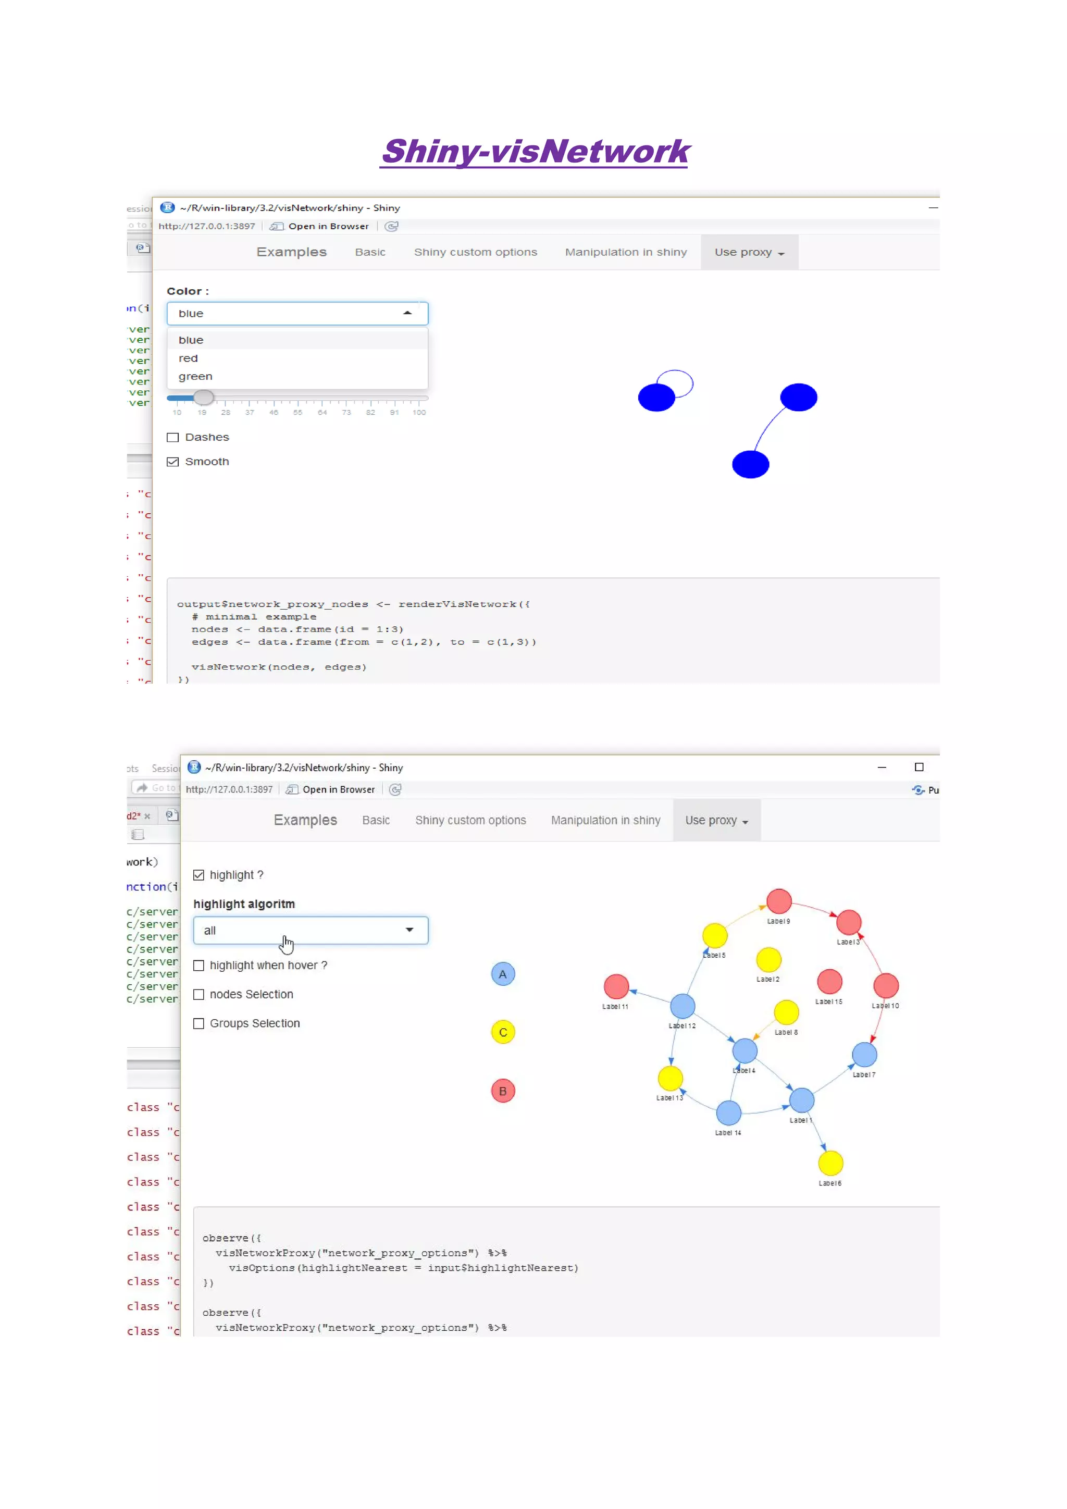Click the blue node Label 7
The image size is (1067, 1509).
(x=865, y=1055)
